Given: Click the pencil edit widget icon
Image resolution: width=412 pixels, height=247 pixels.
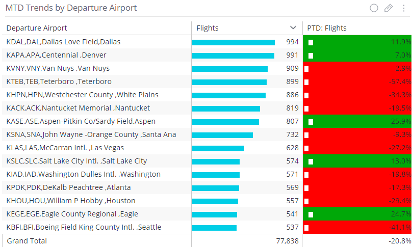Looking at the screenshot, I should pyautogui.click(x=389, y=8).
